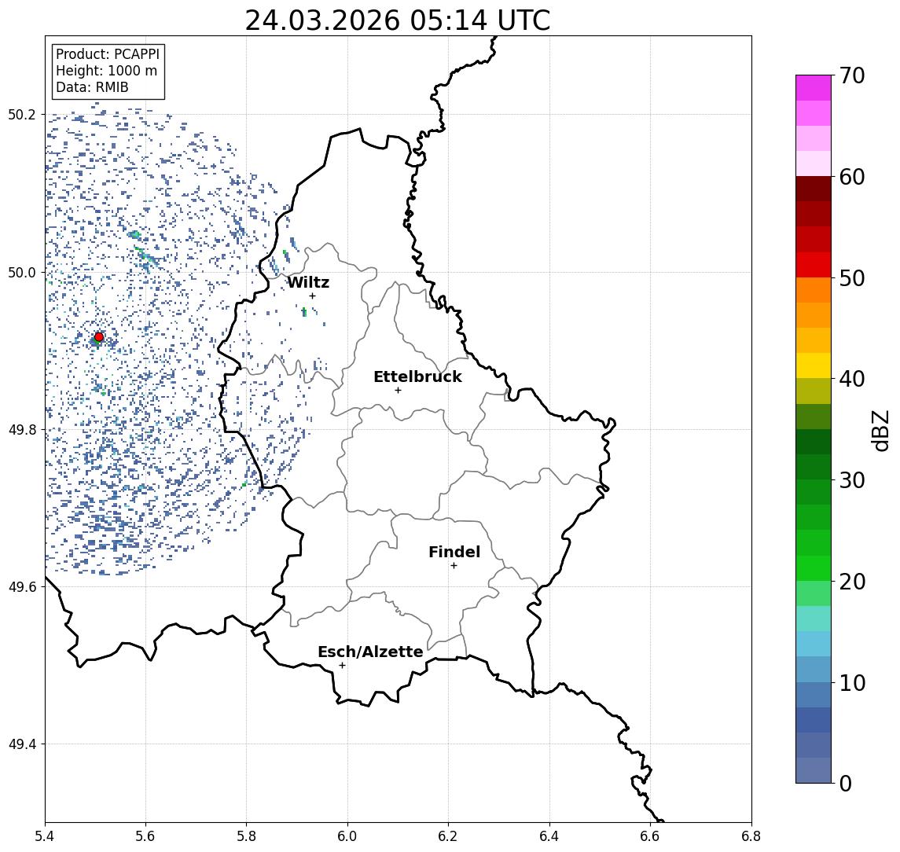The image size is (900, 852).
Task: Click the colorbar tick label 70
Action: 852,75
